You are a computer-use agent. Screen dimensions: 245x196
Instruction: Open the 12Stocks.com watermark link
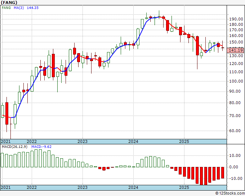click(230, 193)
